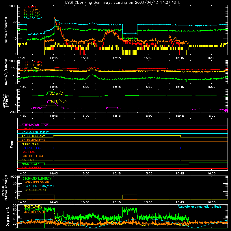
Task: Click the 15:30 tick label under the decimation panel
Action: click(148, 202)
